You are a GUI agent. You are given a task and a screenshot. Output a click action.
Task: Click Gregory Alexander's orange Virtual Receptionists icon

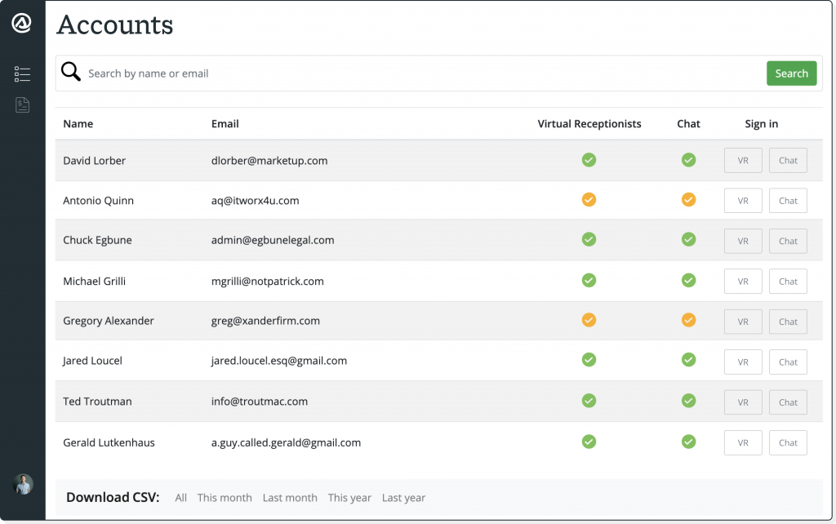[x=589, y=321]
